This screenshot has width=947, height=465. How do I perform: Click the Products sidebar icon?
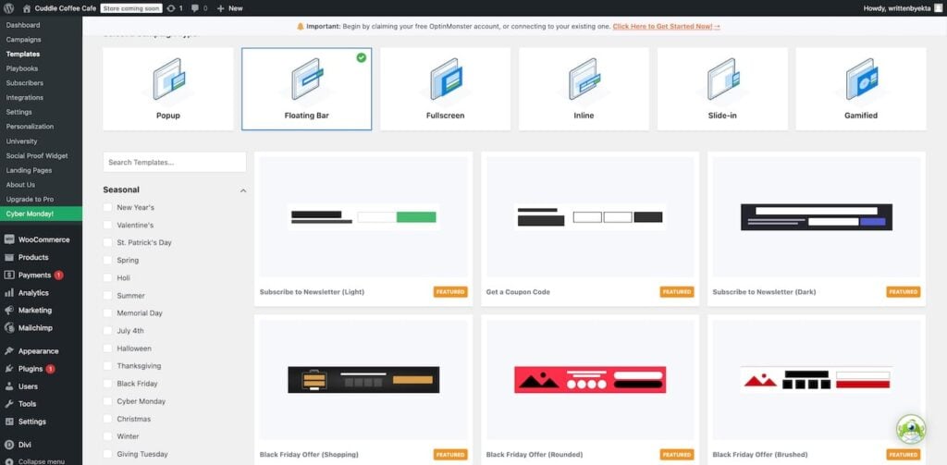pos(9,257)
